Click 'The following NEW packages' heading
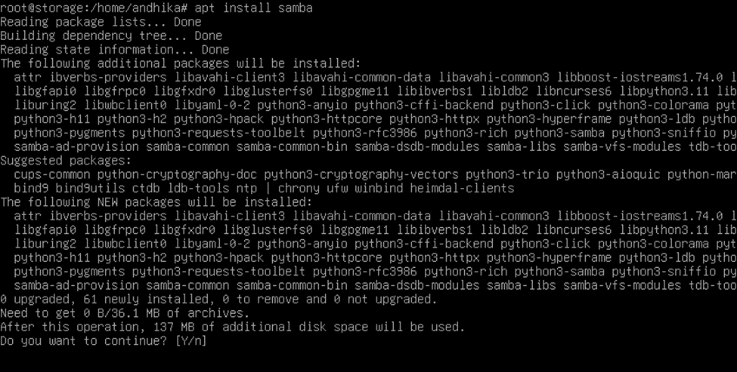Screen dimensions: 737x372 click(x=156, y=202)
